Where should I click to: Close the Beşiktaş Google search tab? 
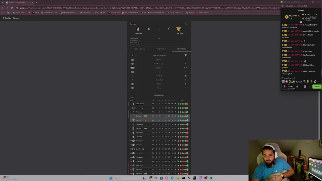tap(32, 3)
